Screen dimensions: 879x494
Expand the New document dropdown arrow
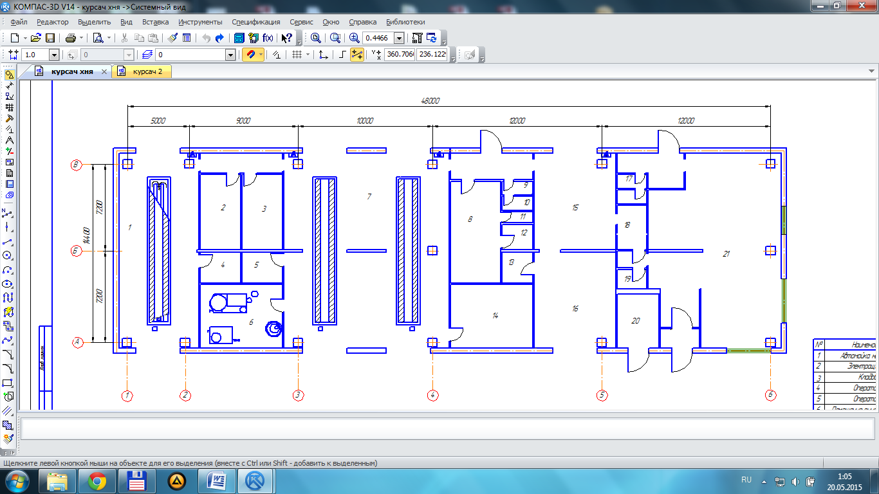tap(24, 38)
